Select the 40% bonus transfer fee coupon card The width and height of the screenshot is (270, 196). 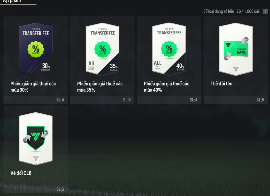coord(169,49)
